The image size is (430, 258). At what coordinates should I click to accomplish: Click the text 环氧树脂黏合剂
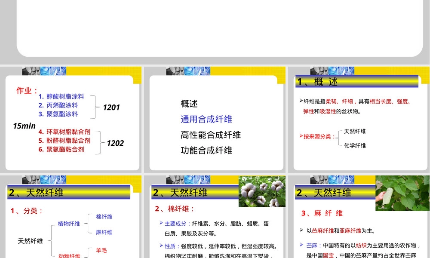pos(68,132)
